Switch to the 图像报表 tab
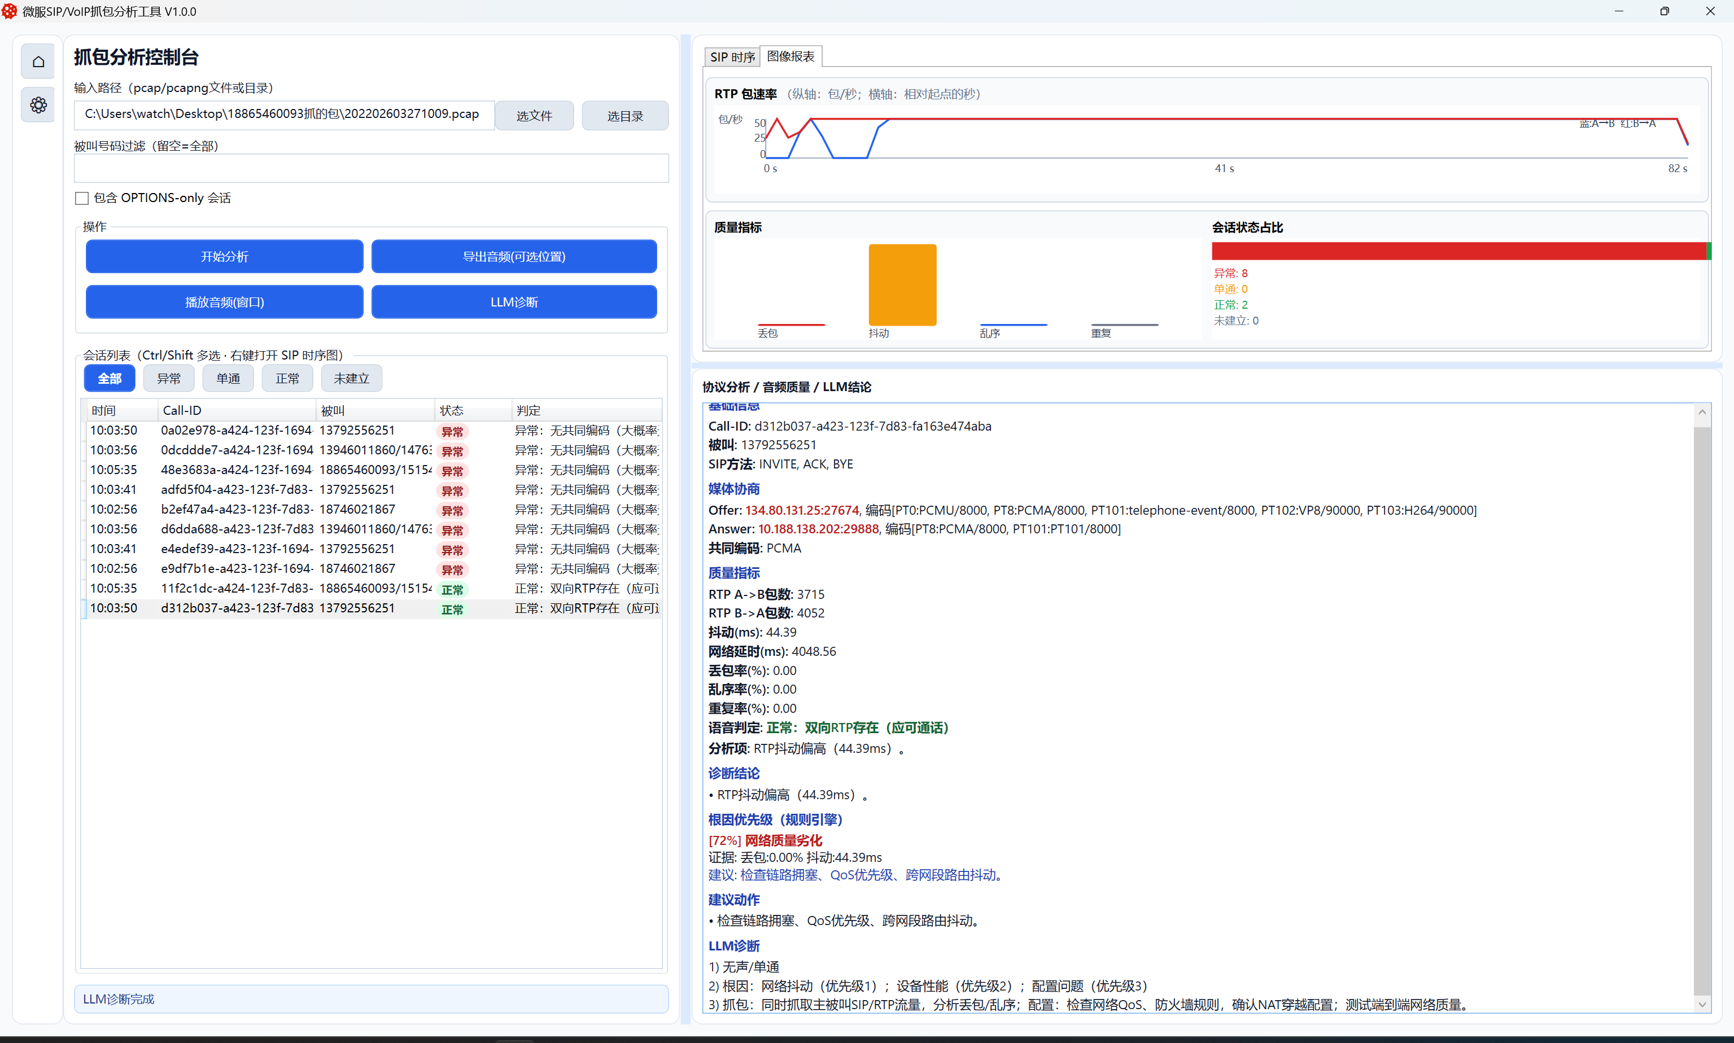Screen dimensions: 1734x1043 click(790, 56)
